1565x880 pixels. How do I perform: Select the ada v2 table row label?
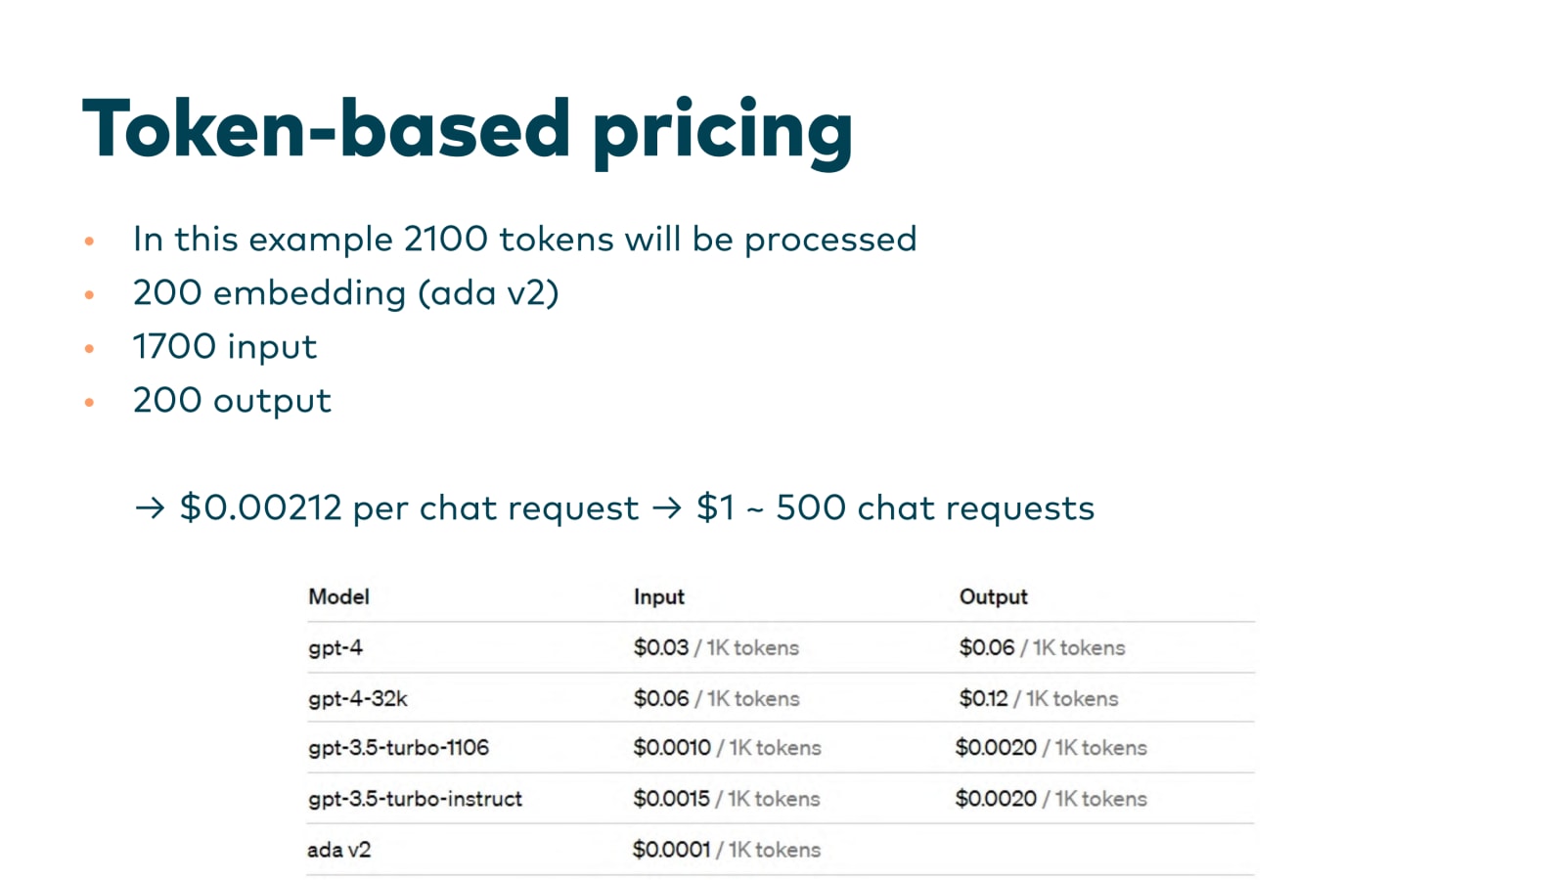(338, 850)
